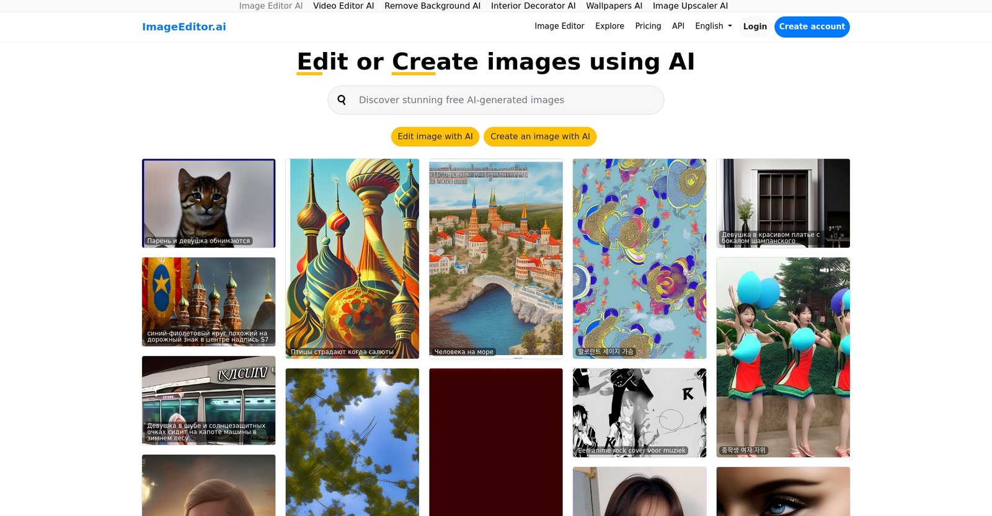
Task: Open the cathedral with star sign image
Action: coord(208,302)
